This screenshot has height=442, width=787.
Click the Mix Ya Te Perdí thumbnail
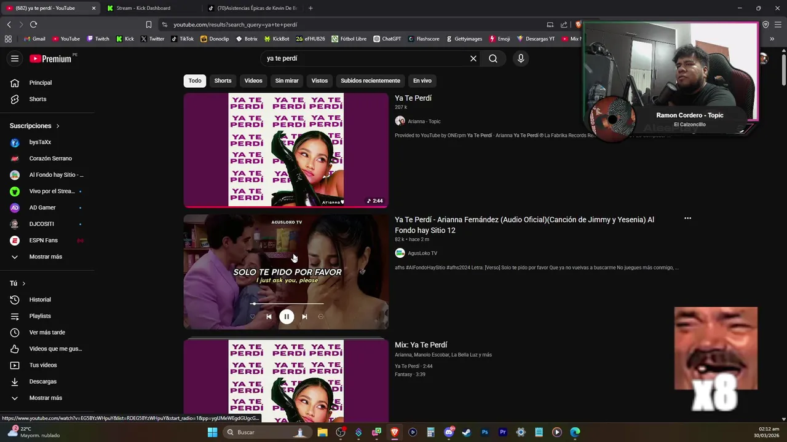[286, 381]
